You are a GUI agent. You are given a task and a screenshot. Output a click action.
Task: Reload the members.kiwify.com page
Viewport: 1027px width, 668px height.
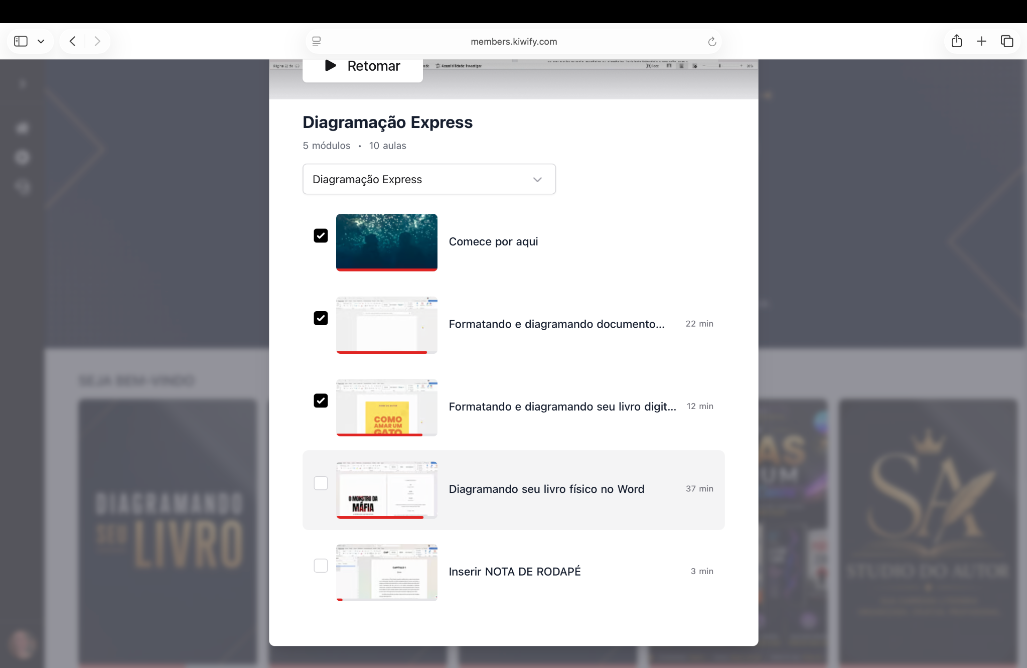[711, 42]
